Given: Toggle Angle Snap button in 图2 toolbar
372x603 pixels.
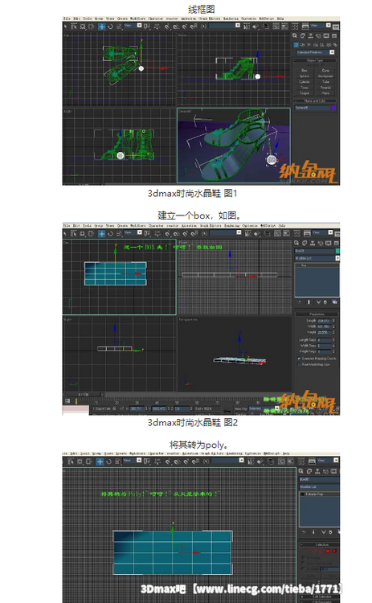Looking at the screenshot, I should click(177, 233).
